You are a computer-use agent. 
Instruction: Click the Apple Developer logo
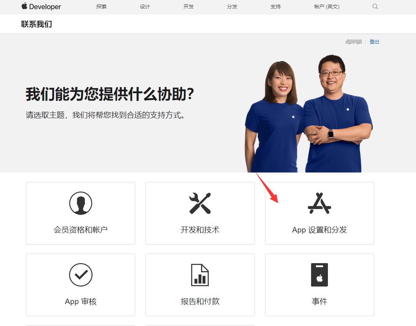[41, 6]
